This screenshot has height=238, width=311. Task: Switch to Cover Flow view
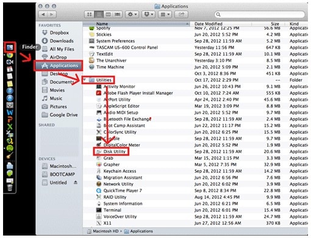[118, 15]
